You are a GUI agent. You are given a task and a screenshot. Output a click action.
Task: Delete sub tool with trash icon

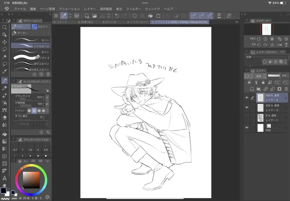point(48,74)
